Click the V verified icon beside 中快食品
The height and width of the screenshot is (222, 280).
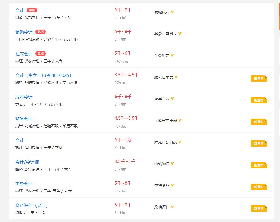click(172, 185)
